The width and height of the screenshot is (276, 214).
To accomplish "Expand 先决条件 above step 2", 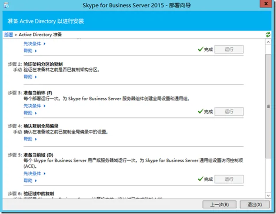I will [34, 44].
